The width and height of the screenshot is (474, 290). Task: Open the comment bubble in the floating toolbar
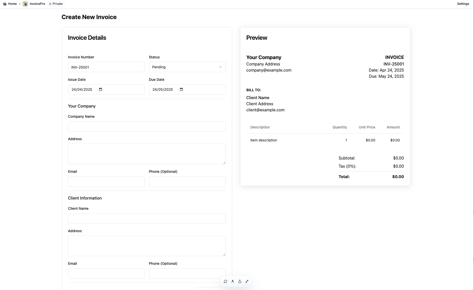(226, 281)
